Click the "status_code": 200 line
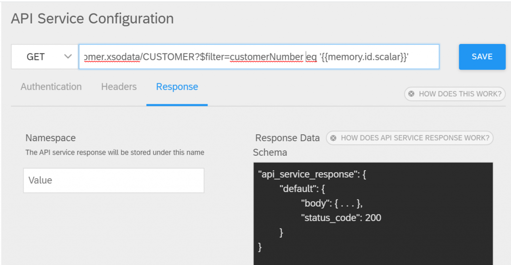The width and height of the screenshot is (511, 265). tap(341, 218)
